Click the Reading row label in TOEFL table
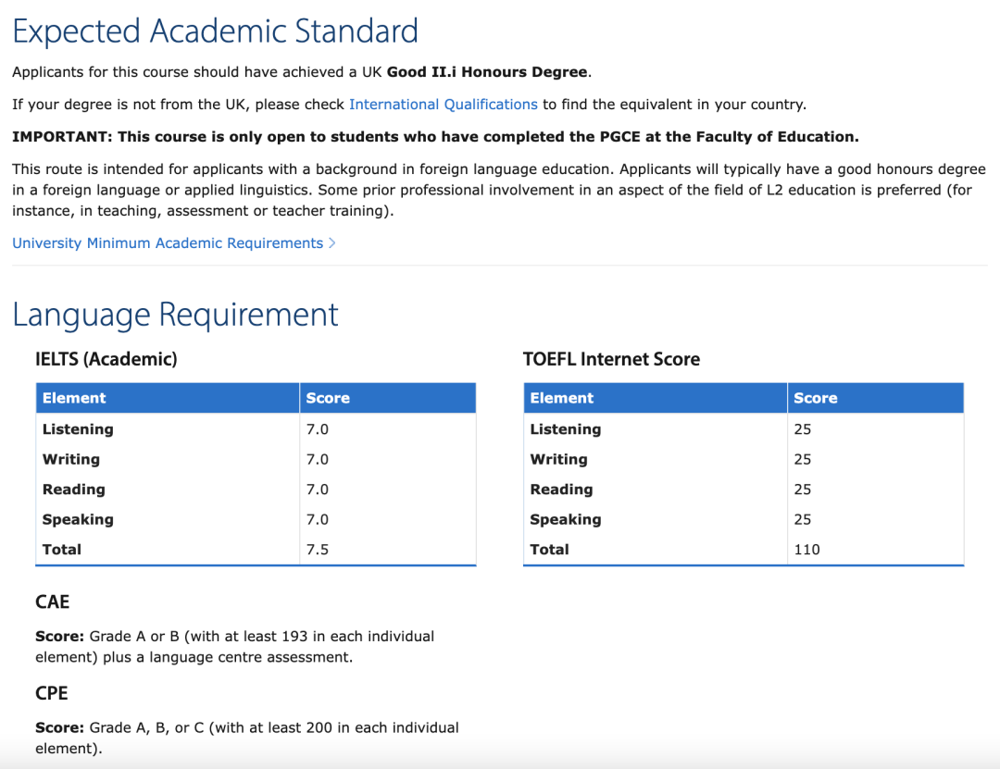 [561, 490]
